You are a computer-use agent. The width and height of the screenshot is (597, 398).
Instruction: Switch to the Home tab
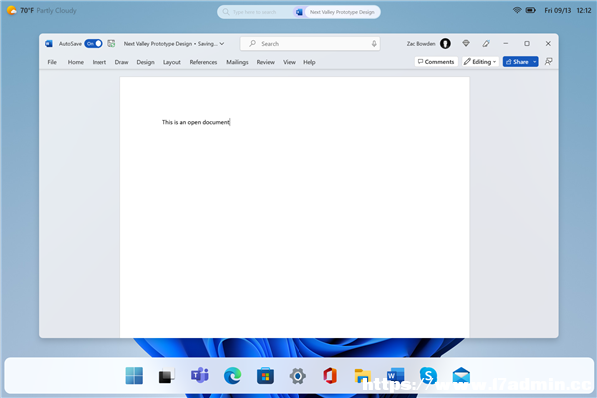click(76, 62)
